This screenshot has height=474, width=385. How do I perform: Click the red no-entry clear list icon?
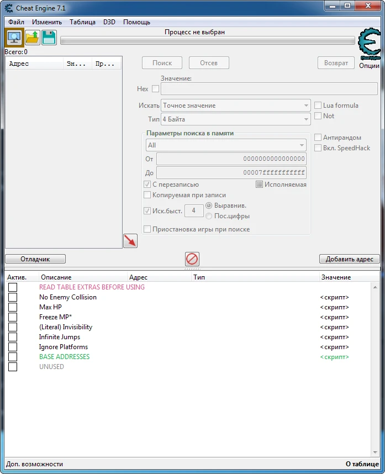[192, 259]
